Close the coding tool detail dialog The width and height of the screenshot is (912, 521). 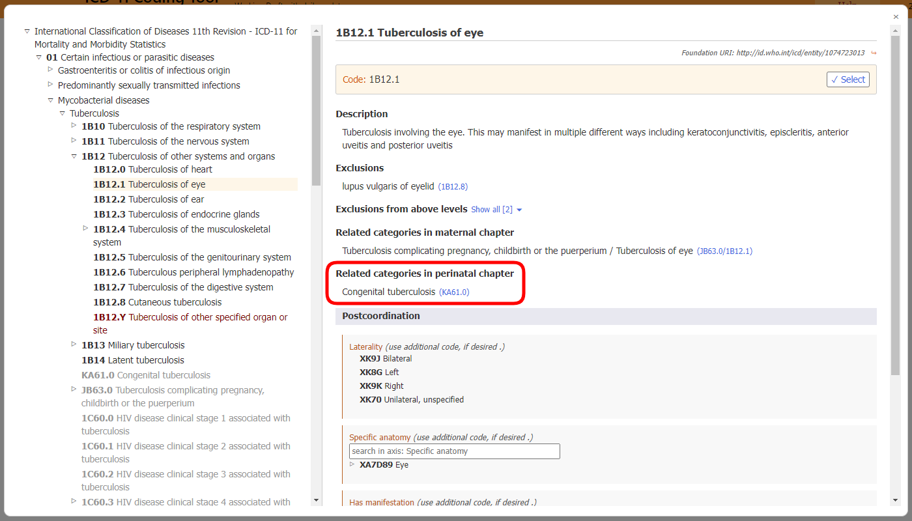(896, 16)
